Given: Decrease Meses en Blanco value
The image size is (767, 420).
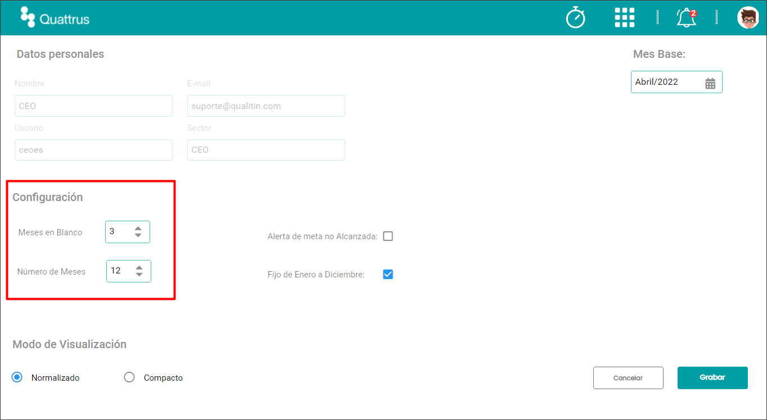Looking at the screenshot, I should click(138, 235).
